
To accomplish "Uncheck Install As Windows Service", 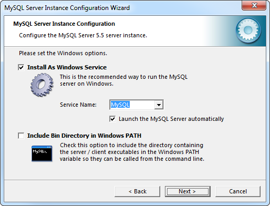I will pos(21,67).
